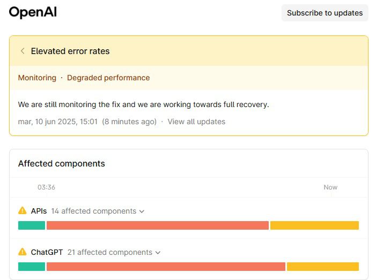Click the APIs component group name
Screen dimensions: 376x280
point(39,211)
